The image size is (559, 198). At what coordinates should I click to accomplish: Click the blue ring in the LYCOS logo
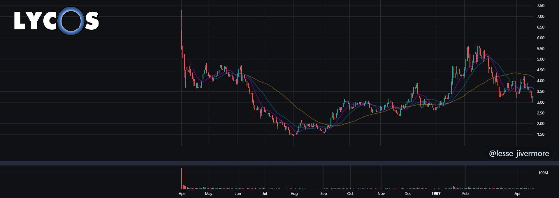(71, 21)
